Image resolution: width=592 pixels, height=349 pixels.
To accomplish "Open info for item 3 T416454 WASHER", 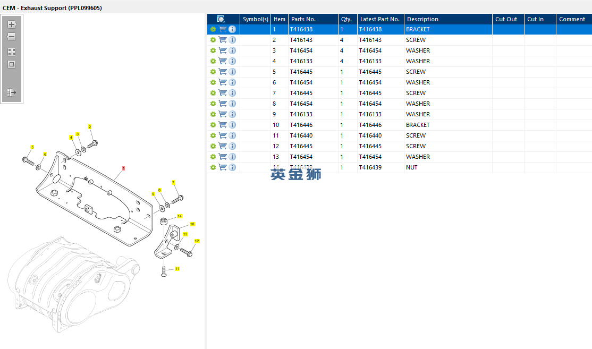I will [x=232, y=50].
